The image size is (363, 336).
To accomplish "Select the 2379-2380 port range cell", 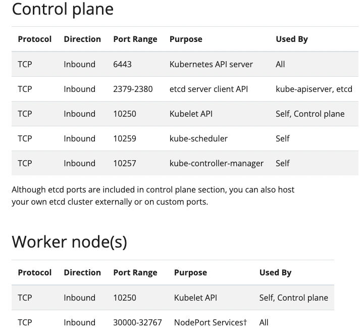I will [x=133, y=89].
